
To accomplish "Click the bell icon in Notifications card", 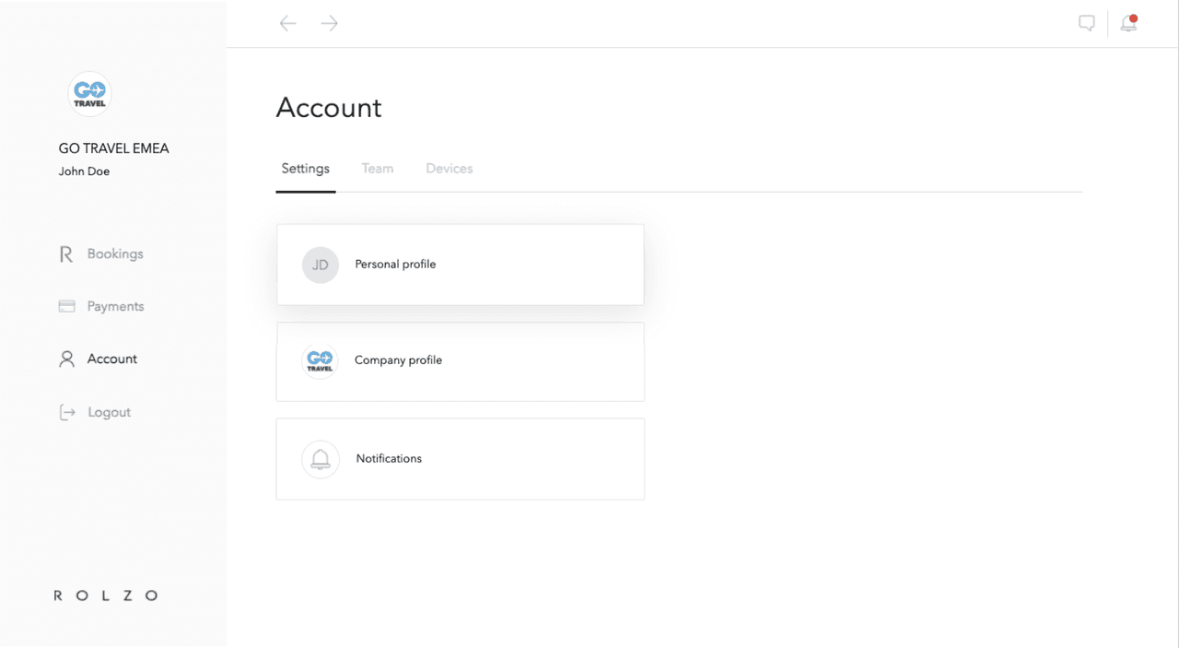I will click(x=321, y=459).
